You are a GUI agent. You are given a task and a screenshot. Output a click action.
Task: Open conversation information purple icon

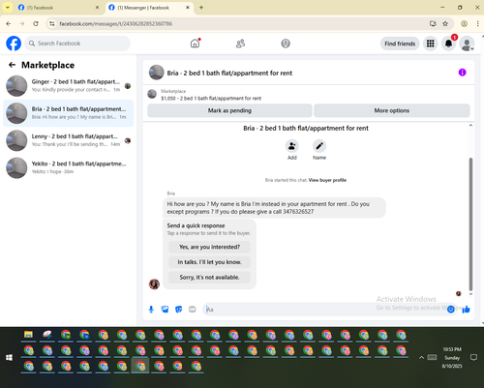pos(462,73)
